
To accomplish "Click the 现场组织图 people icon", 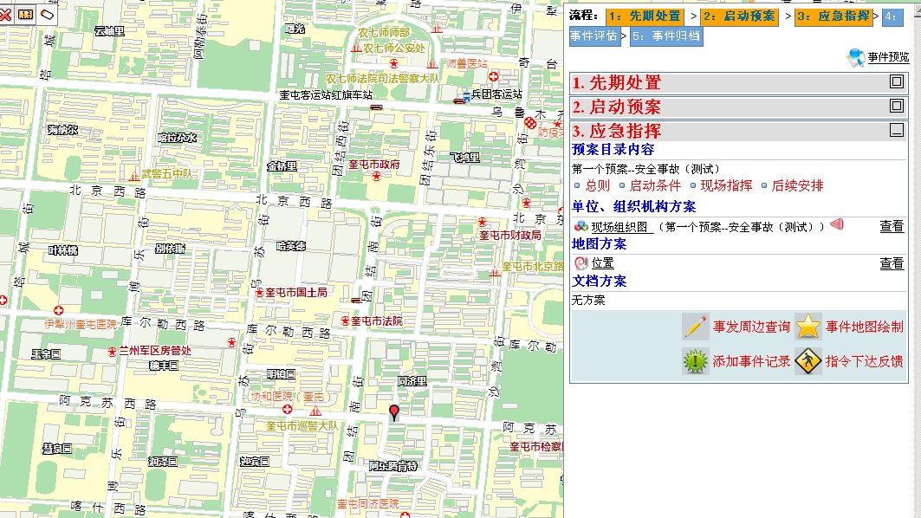I will pyautogui.click(x=580, y=226).
